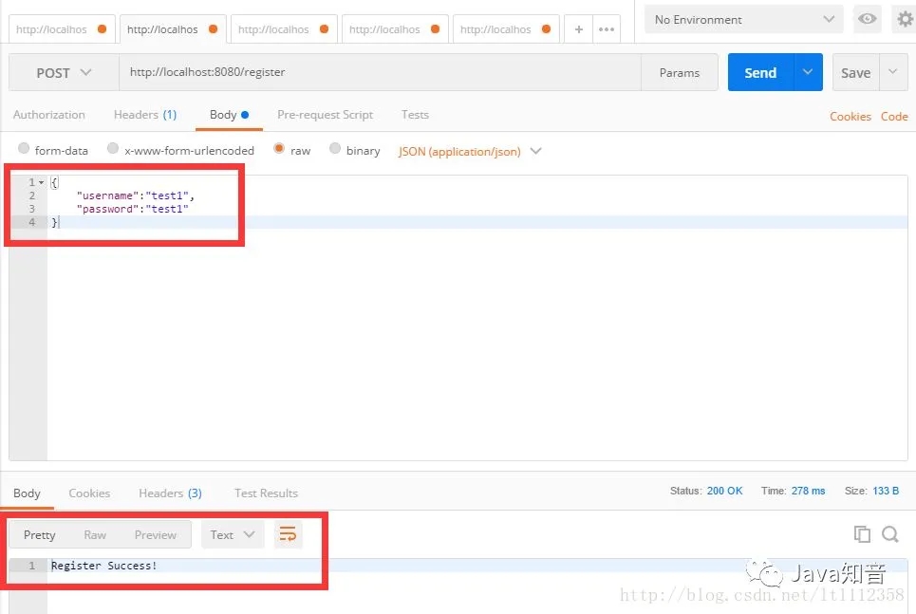Open the Code link
The height and width of the screenshot is (614, 916).
point(894,116)
